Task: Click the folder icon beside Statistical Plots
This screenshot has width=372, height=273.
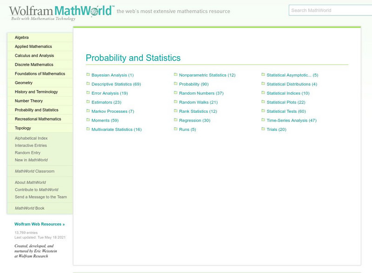Action: pos(263,102)
